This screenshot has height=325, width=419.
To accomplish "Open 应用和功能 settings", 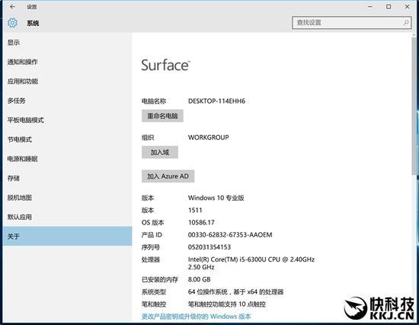I will pyautogui.click(x=67, y=81).
